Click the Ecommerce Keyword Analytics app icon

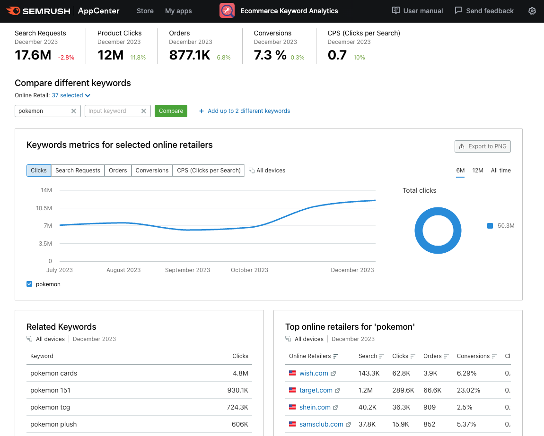(x=227, y=10)
